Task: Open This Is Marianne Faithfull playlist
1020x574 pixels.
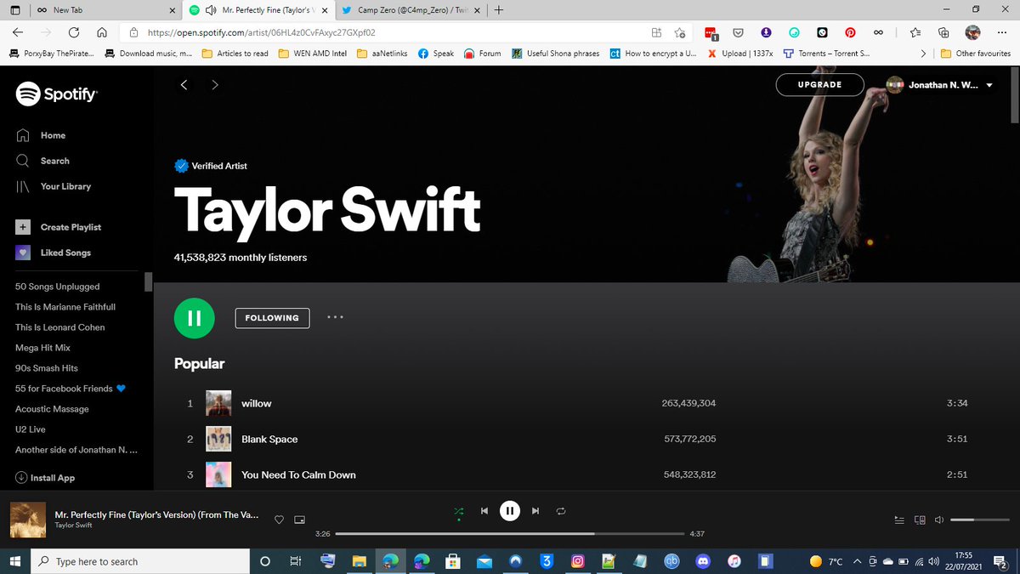Action: coord(65,307)
